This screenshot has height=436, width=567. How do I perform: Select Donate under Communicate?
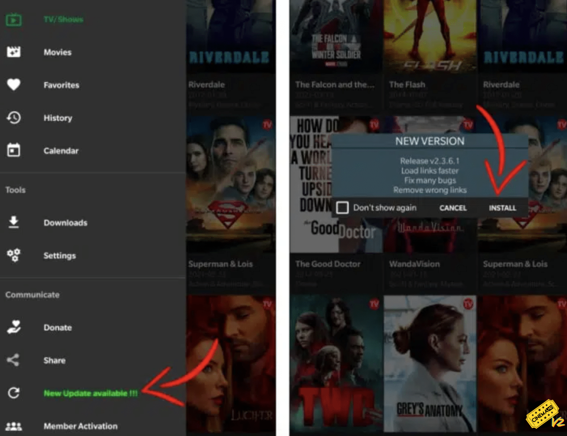coord(58,327)
